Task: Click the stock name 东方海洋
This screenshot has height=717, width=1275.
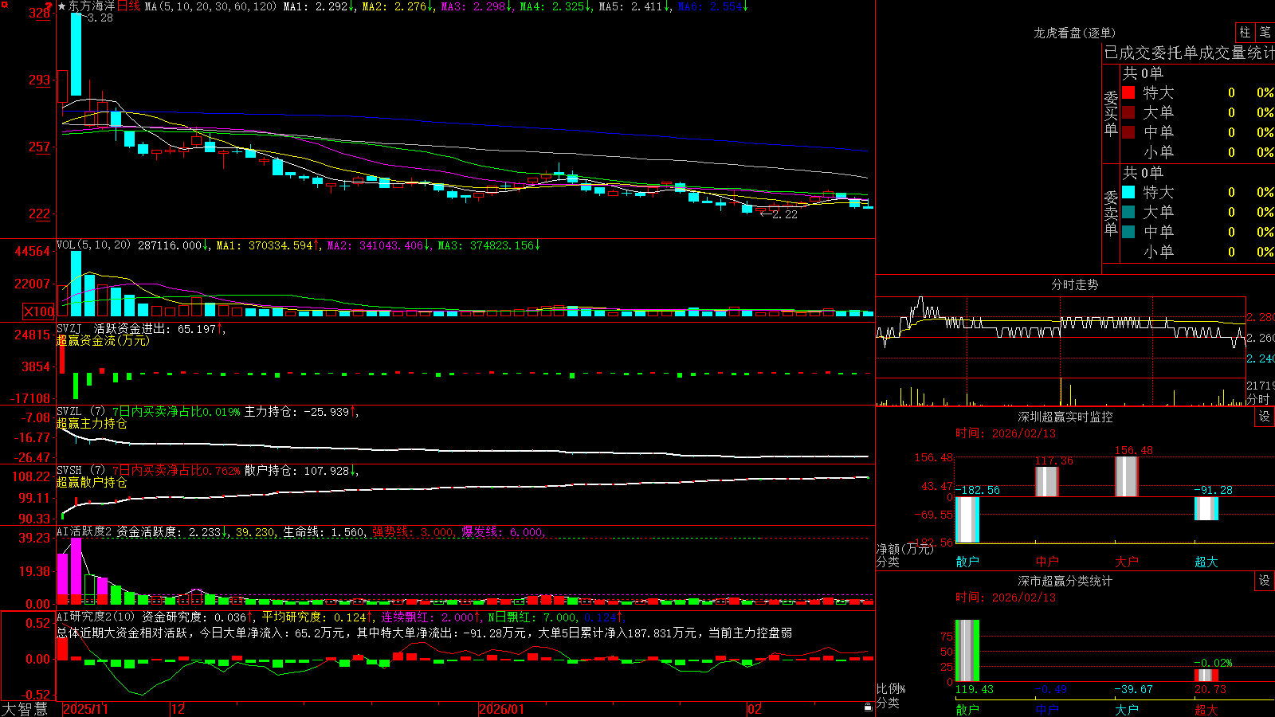Action: coord(92,6)
